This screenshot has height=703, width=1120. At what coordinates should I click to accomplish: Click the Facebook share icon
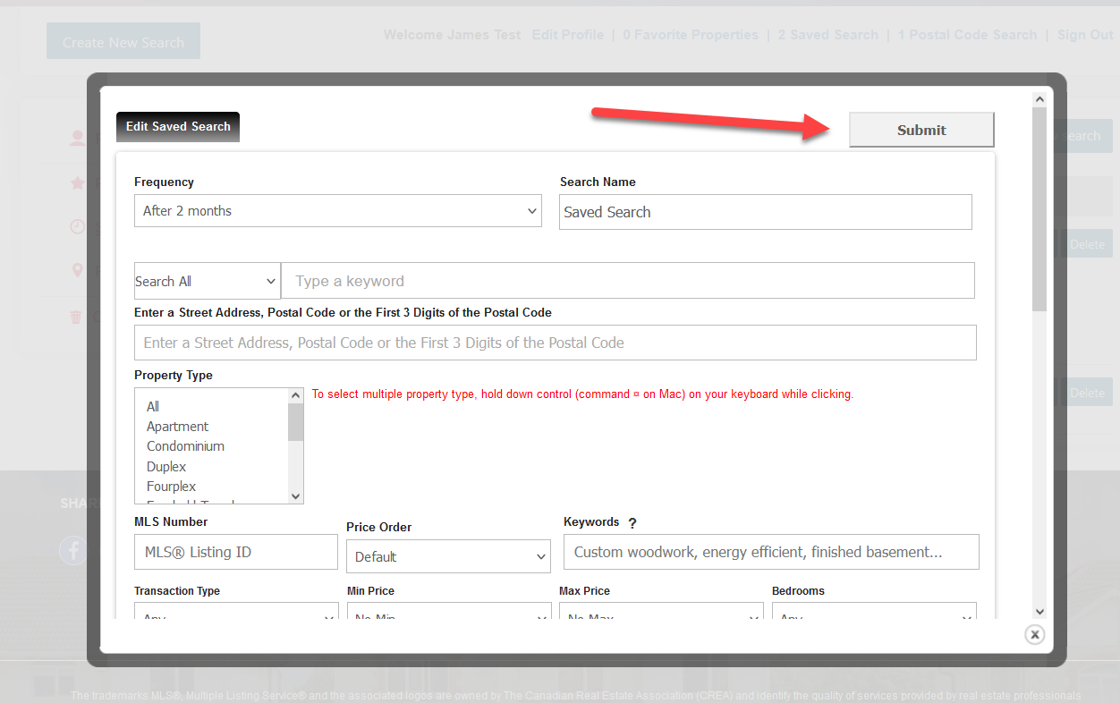click(x=73, y=549)
